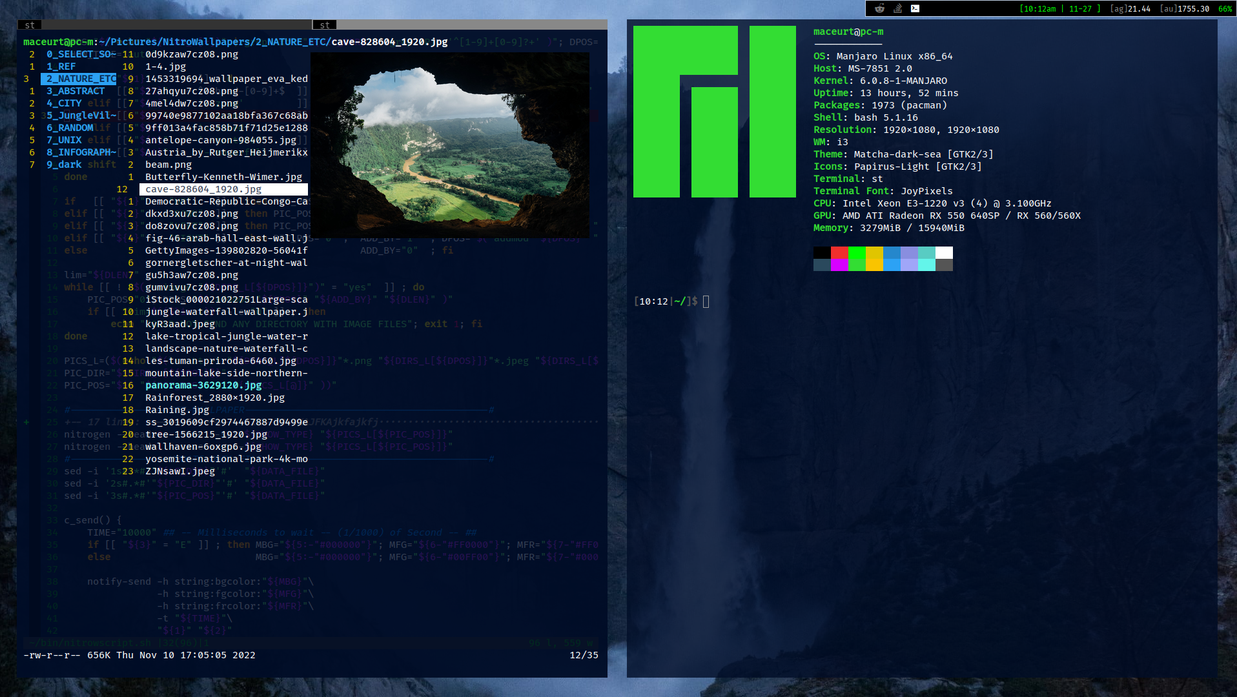Screen dimensions: 1237x697
Task: Select file dkxd3xu7cz08.png
Action: click(x=192, y=214)
